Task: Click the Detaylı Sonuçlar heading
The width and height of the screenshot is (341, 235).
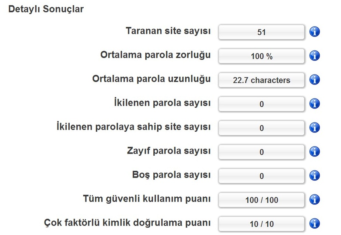Action: coord(46,9)
